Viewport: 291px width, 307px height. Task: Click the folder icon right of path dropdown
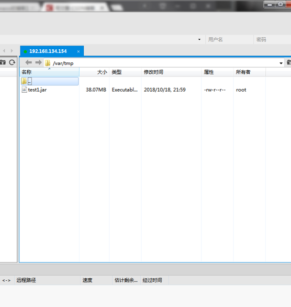289,62
